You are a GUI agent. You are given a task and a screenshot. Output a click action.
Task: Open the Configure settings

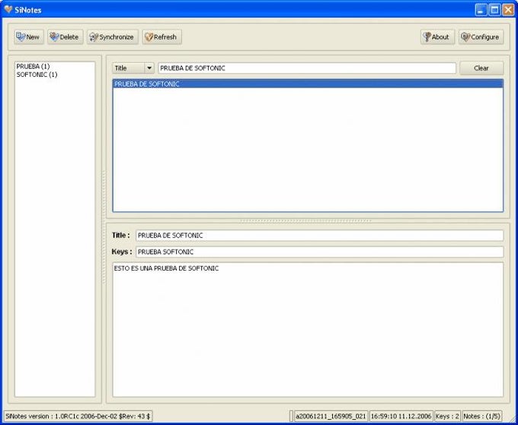481,37
